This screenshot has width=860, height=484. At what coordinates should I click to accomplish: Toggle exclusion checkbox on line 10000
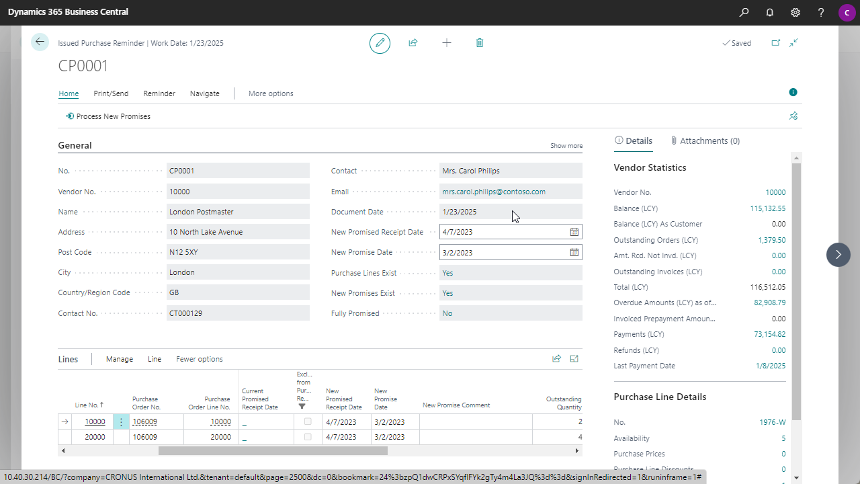[x=307, y=421]
